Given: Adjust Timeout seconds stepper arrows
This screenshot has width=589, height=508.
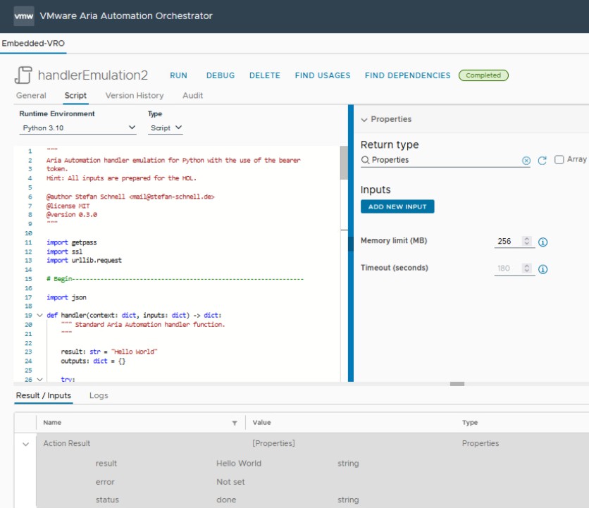Looking at the screenshot, I should coord(526,268).
